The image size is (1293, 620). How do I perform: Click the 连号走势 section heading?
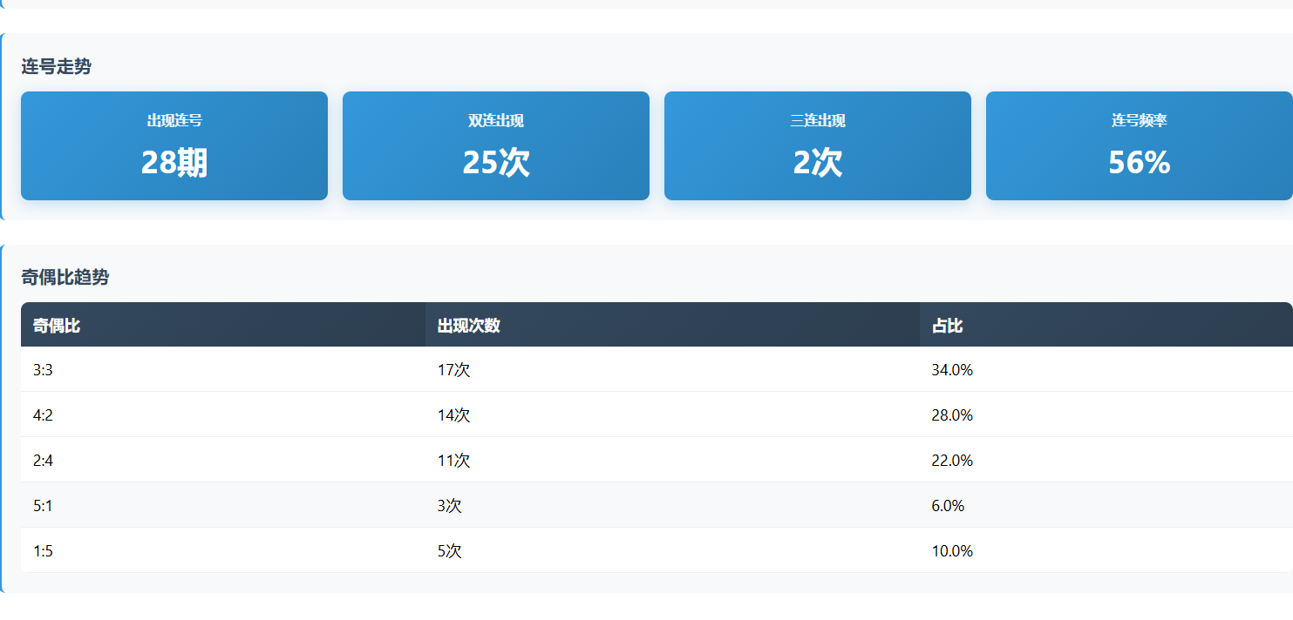pyautogui.click(x=57, y=67)
